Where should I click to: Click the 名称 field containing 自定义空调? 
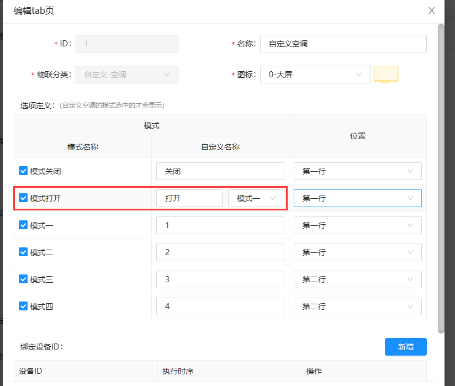343,44
